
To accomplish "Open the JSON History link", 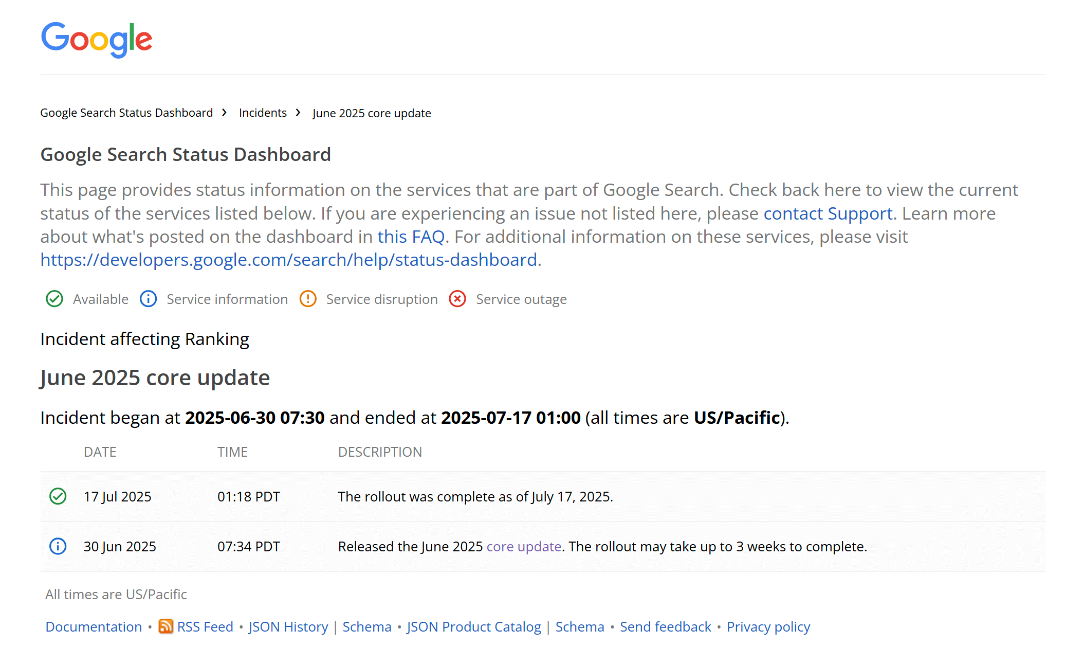I will (x=288, y=626).
